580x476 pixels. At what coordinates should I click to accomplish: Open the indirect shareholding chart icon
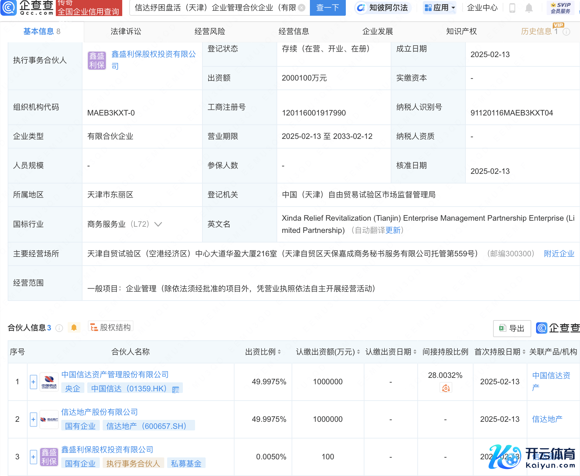tap(445, 388)
